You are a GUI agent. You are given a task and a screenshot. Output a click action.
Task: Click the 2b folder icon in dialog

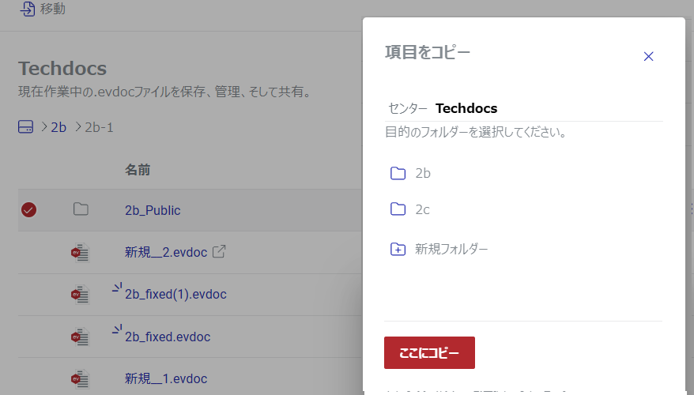pos(398,173)
